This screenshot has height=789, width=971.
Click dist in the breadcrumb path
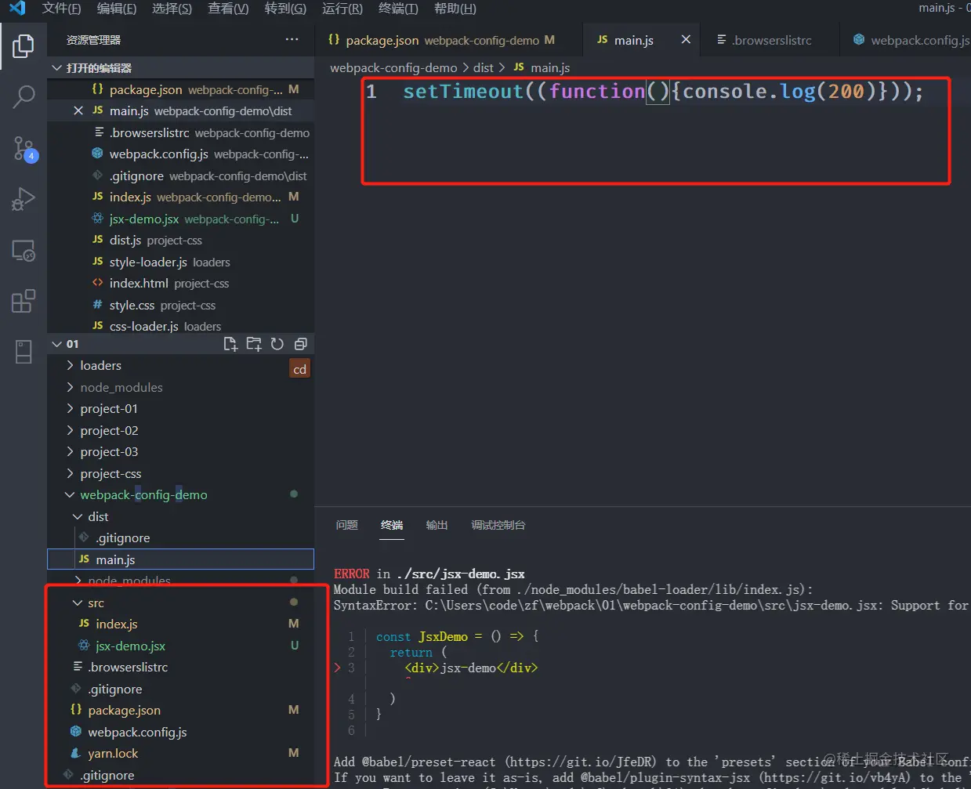(484, 68)
